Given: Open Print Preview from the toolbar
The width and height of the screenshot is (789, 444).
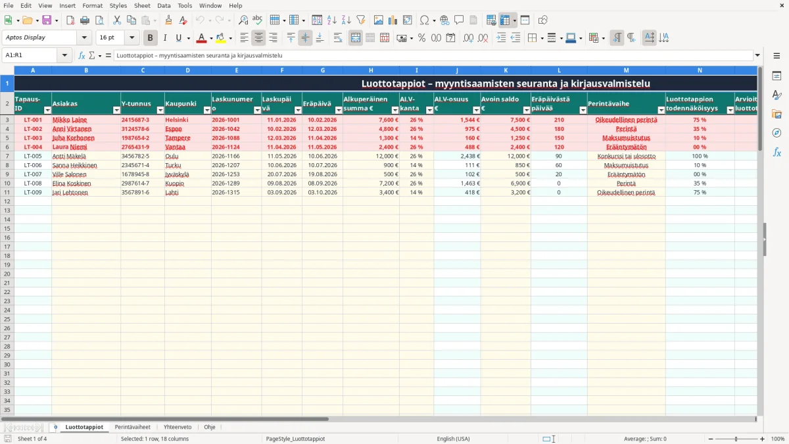Looking at the screenshot, I should tap(99, 20).
